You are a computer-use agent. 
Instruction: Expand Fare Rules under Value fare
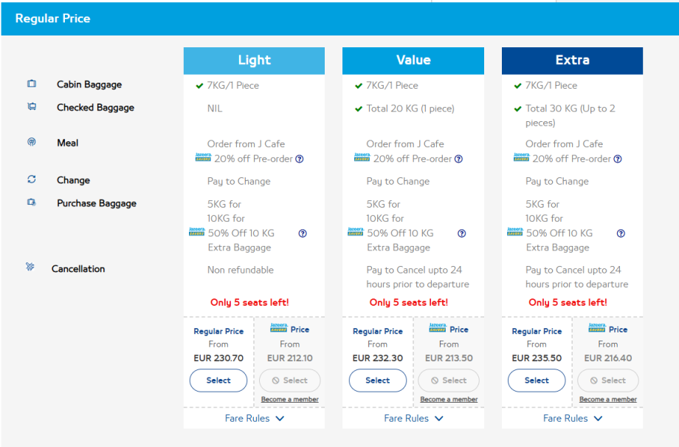(x=413, y=418)
